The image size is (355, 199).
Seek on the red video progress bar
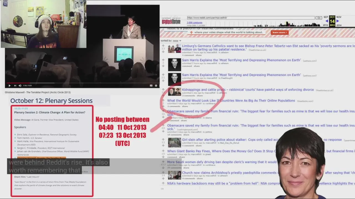(82, 83)
